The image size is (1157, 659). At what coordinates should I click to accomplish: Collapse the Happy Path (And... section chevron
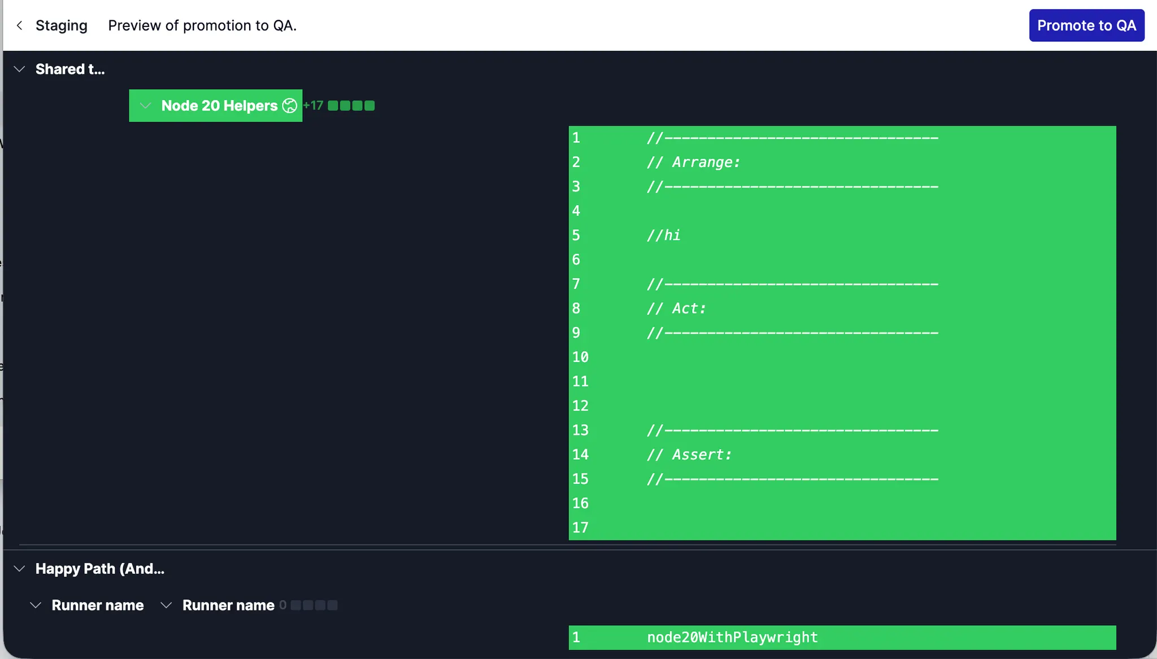pyautogui.click(x=19, y=569)
